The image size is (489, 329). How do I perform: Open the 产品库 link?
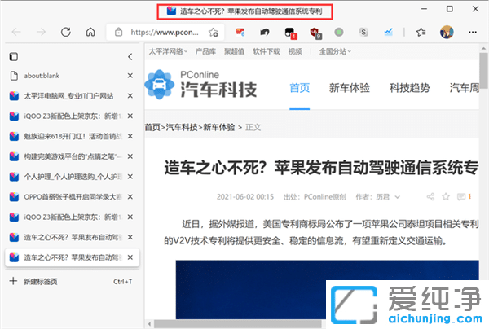205,51
